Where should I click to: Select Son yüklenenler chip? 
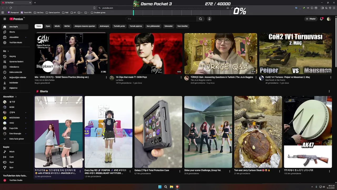[x=153, y=26]
